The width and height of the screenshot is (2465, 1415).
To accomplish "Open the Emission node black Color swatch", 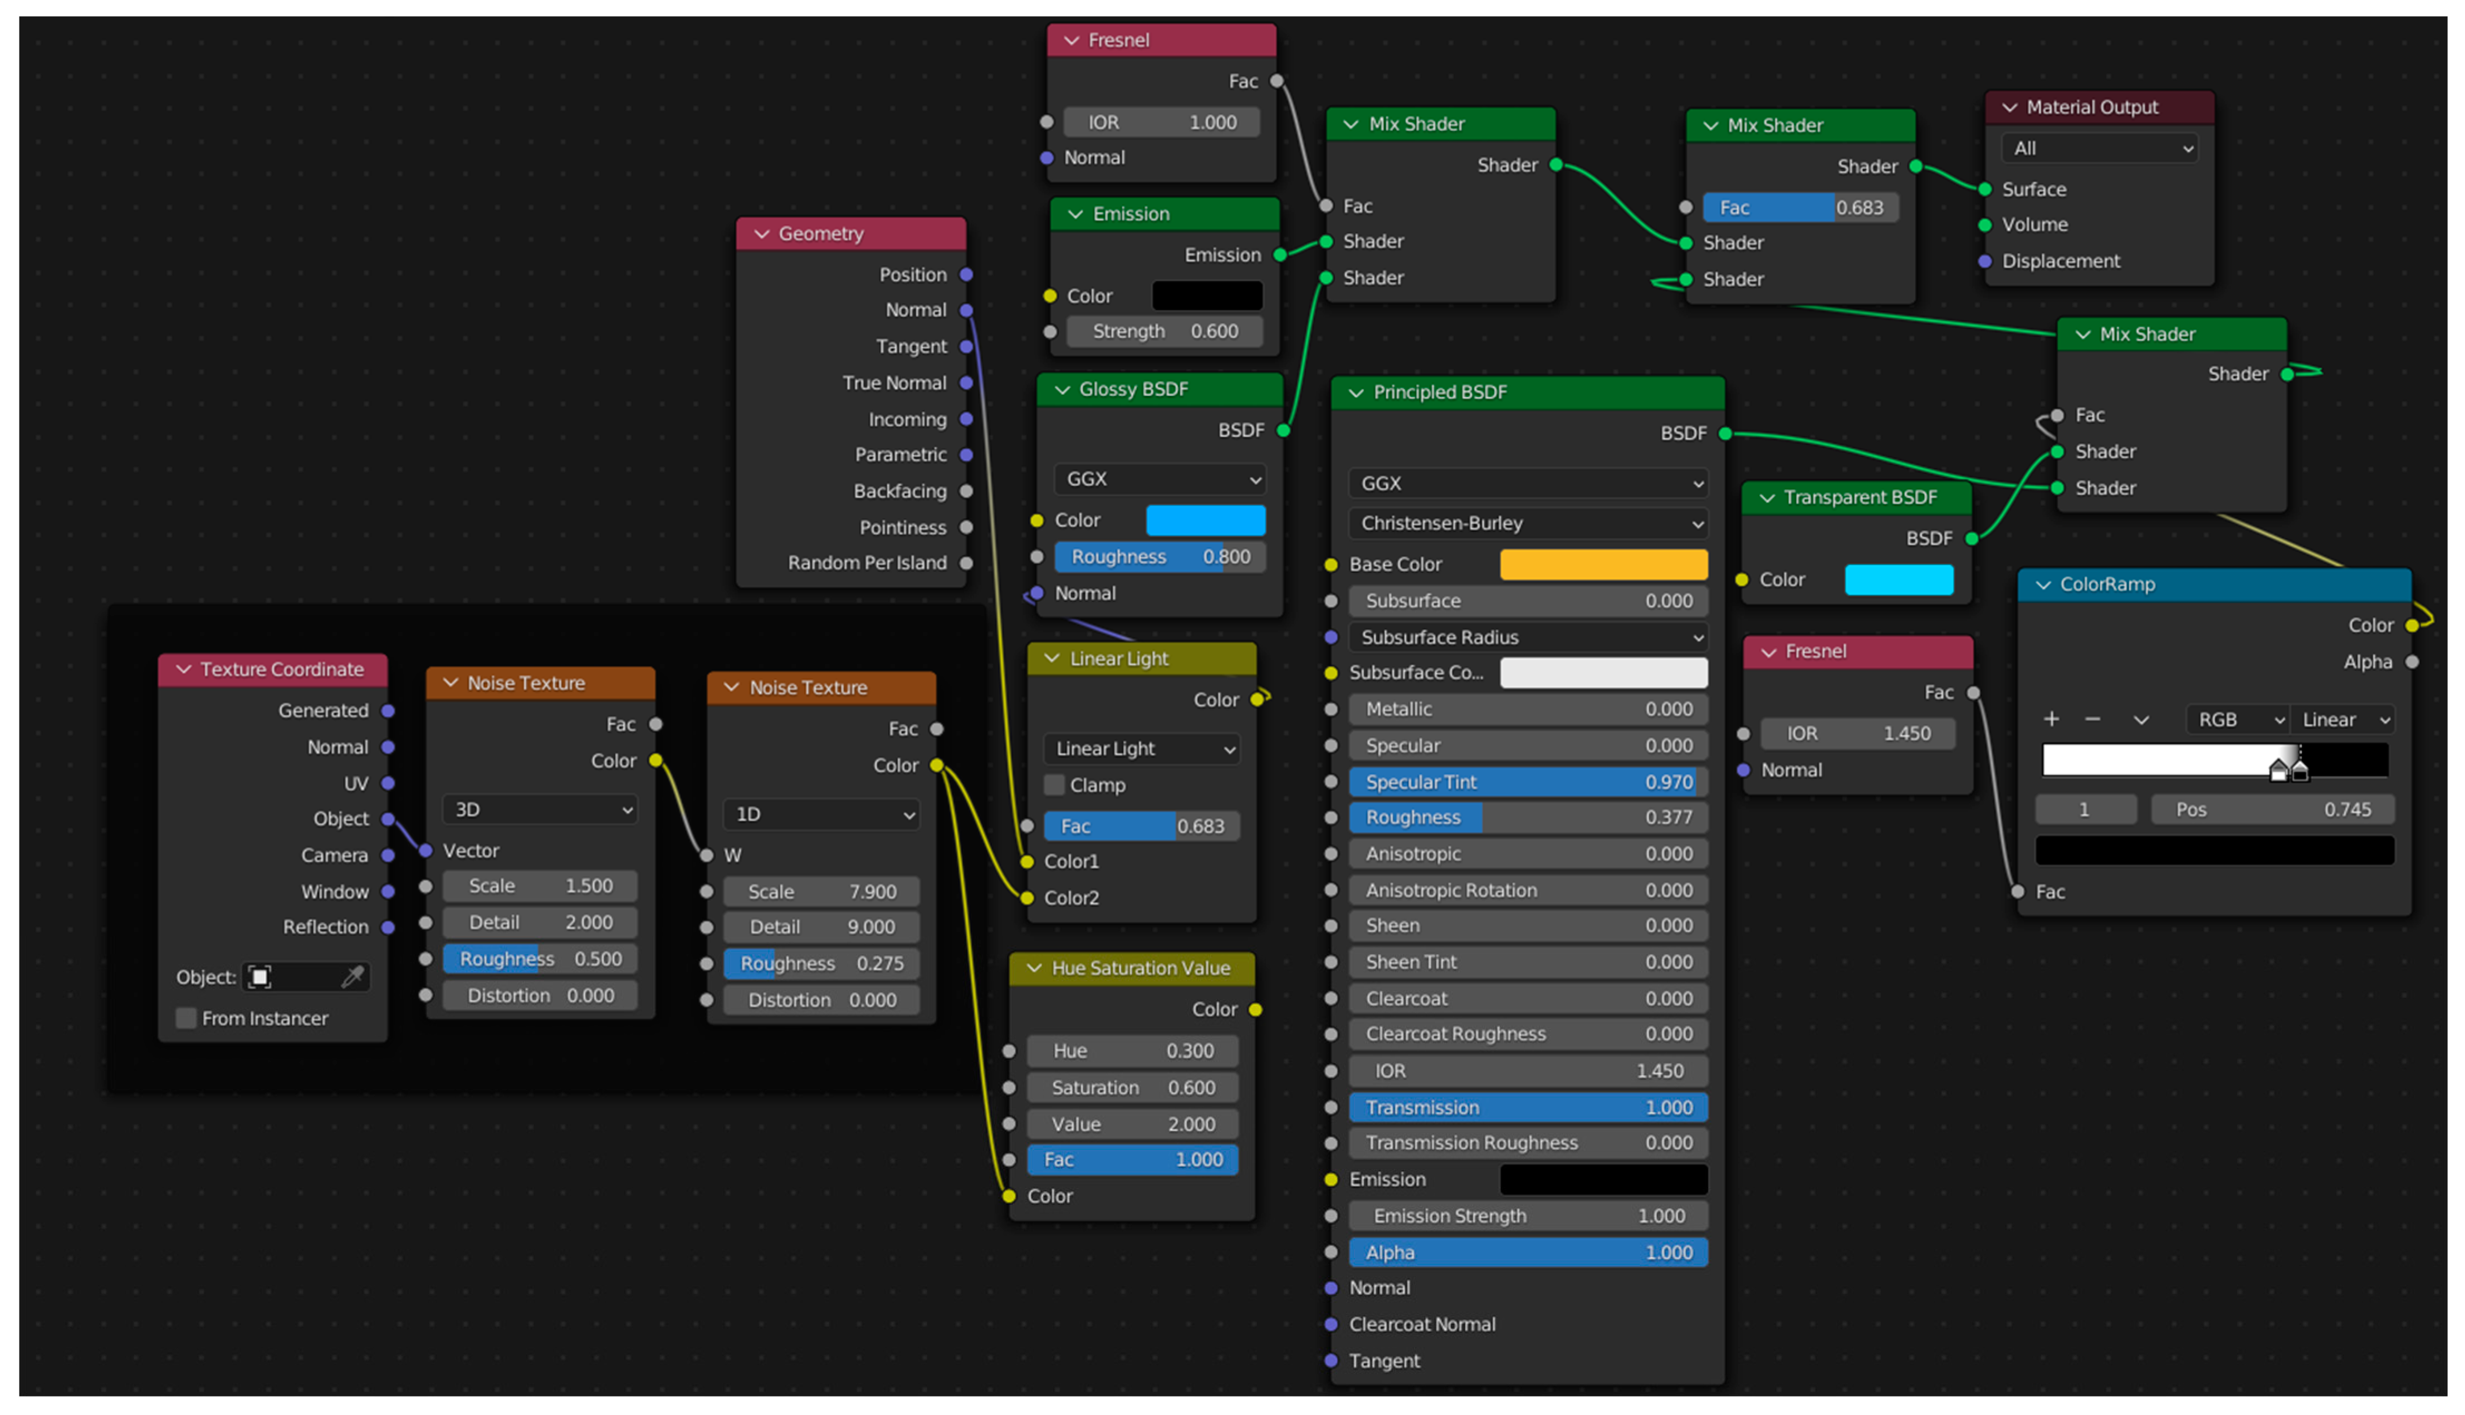I will click(x=1207, y=296).
